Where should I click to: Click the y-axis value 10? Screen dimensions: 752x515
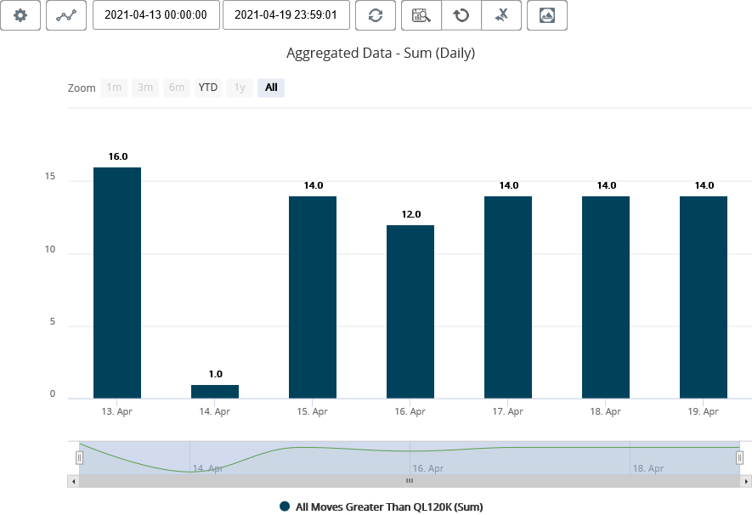tap(50, 249)
